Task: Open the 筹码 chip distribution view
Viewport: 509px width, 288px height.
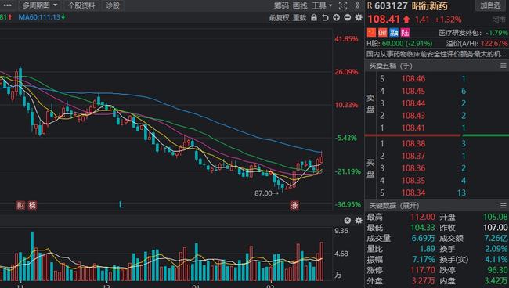Action: 281,5
